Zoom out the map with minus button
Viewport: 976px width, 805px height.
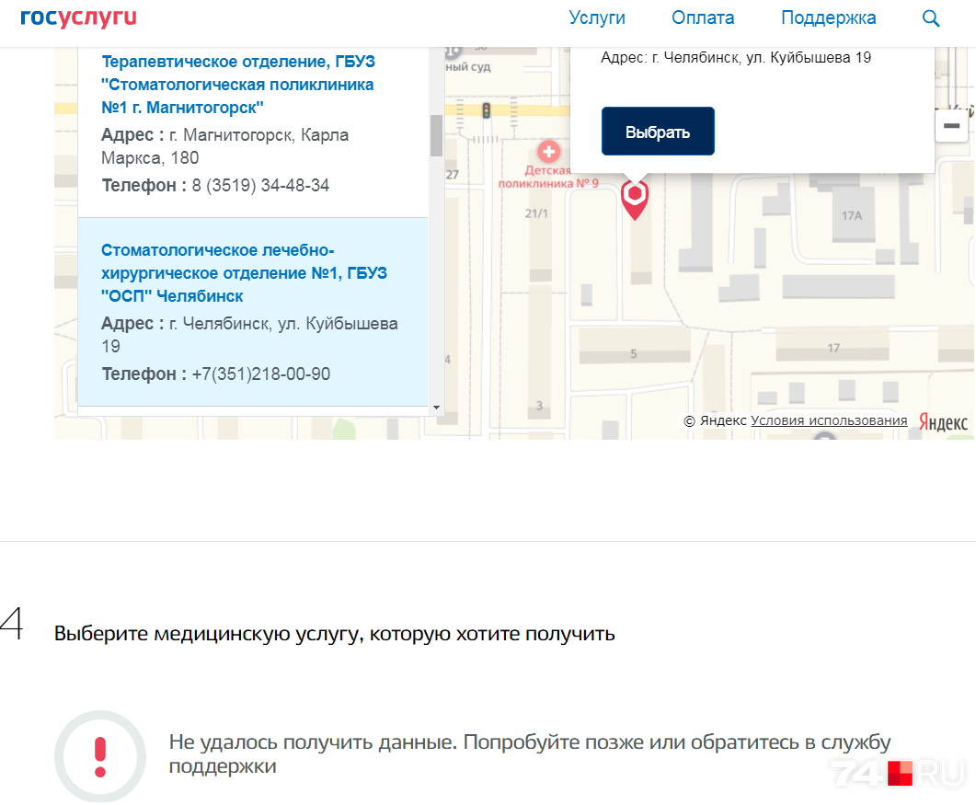[951, 126]
